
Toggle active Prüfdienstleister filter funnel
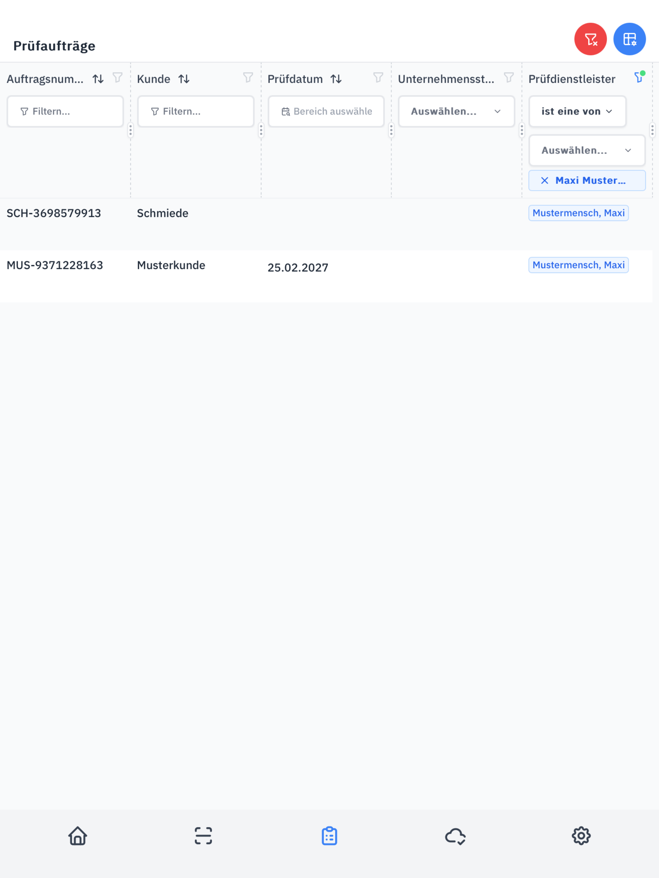pyautogui.click(x=639, y=77)
